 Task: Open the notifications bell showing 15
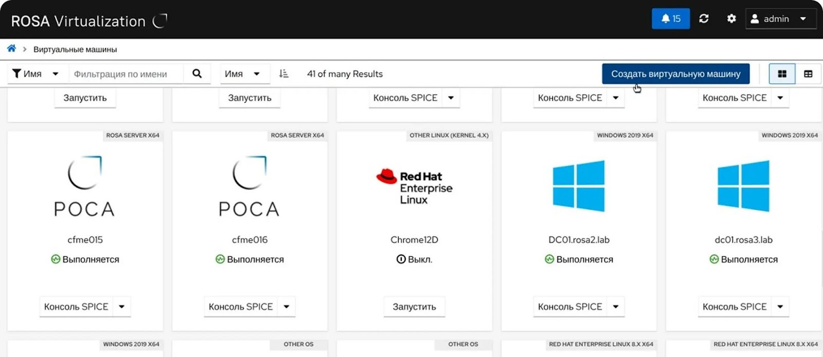tap(670, 19)
